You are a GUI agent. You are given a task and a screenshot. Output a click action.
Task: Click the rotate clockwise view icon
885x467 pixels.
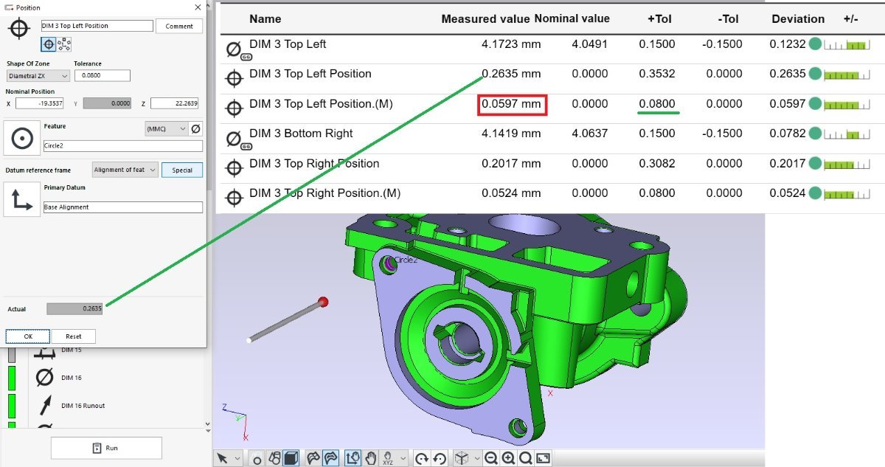[421, 458]
